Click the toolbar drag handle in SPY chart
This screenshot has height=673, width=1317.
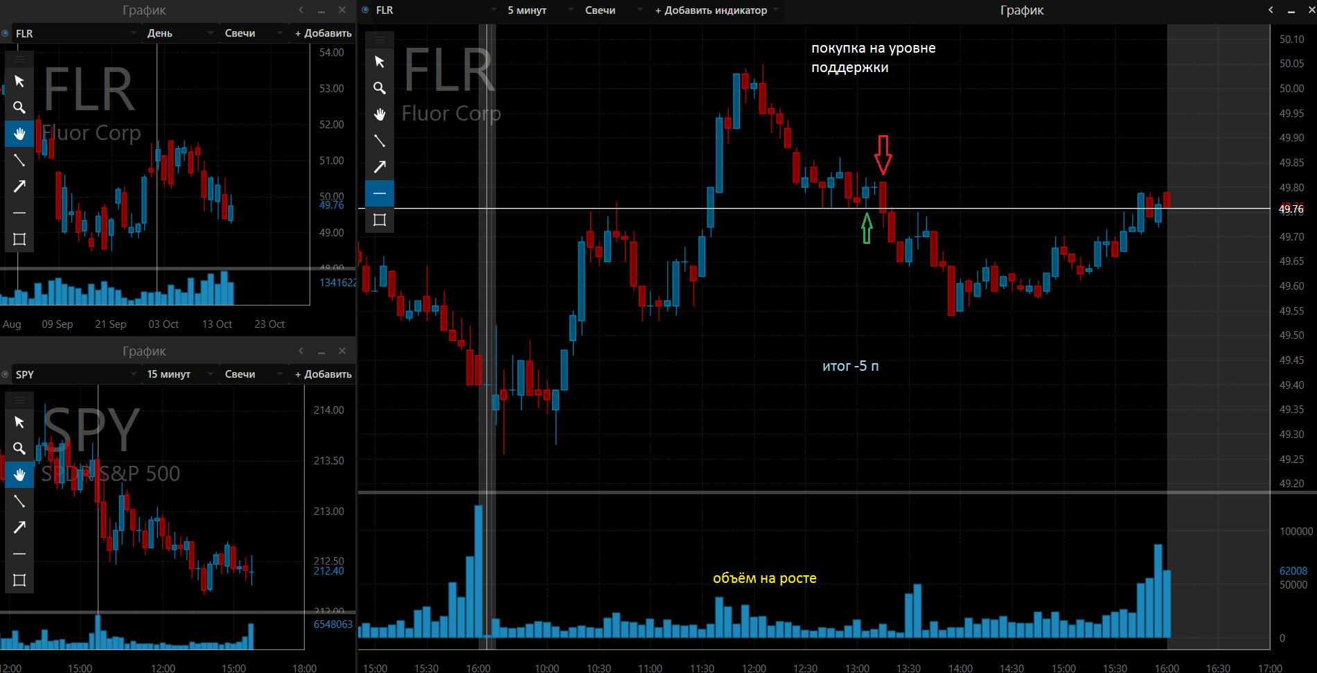pyautogui.click(x=19, y=401)
